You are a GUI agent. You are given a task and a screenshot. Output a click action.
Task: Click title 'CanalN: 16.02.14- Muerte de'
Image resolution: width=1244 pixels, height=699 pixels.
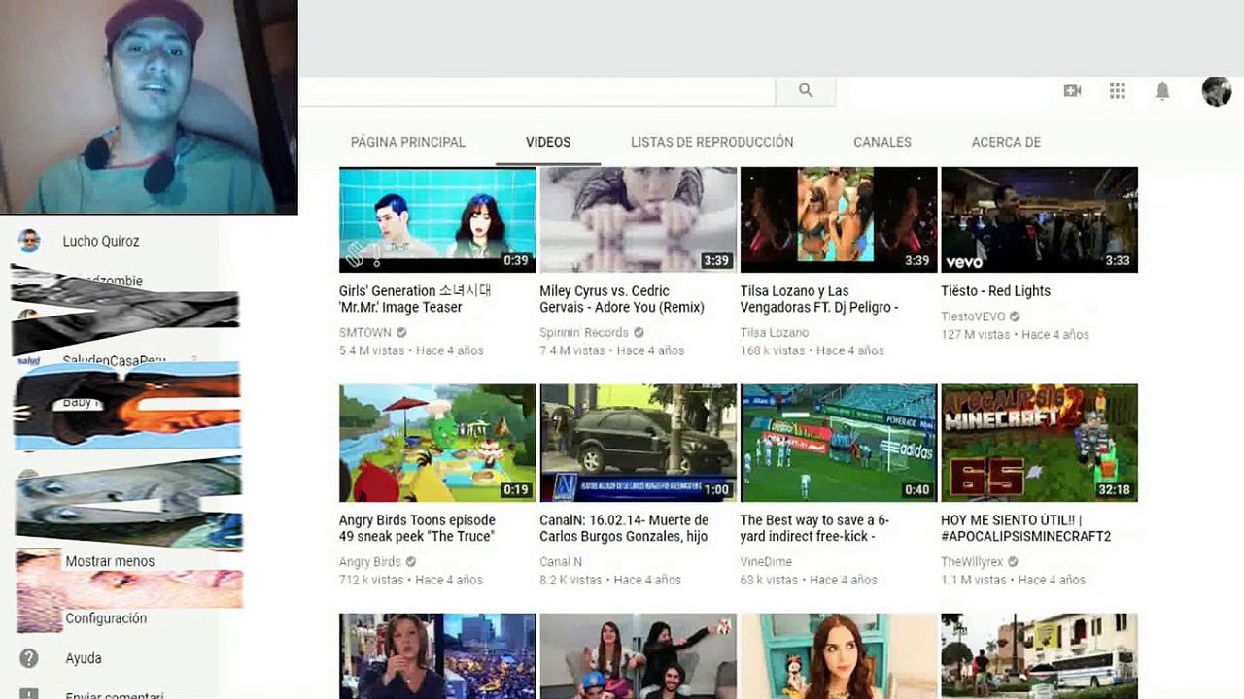click(x=624, y=528)
